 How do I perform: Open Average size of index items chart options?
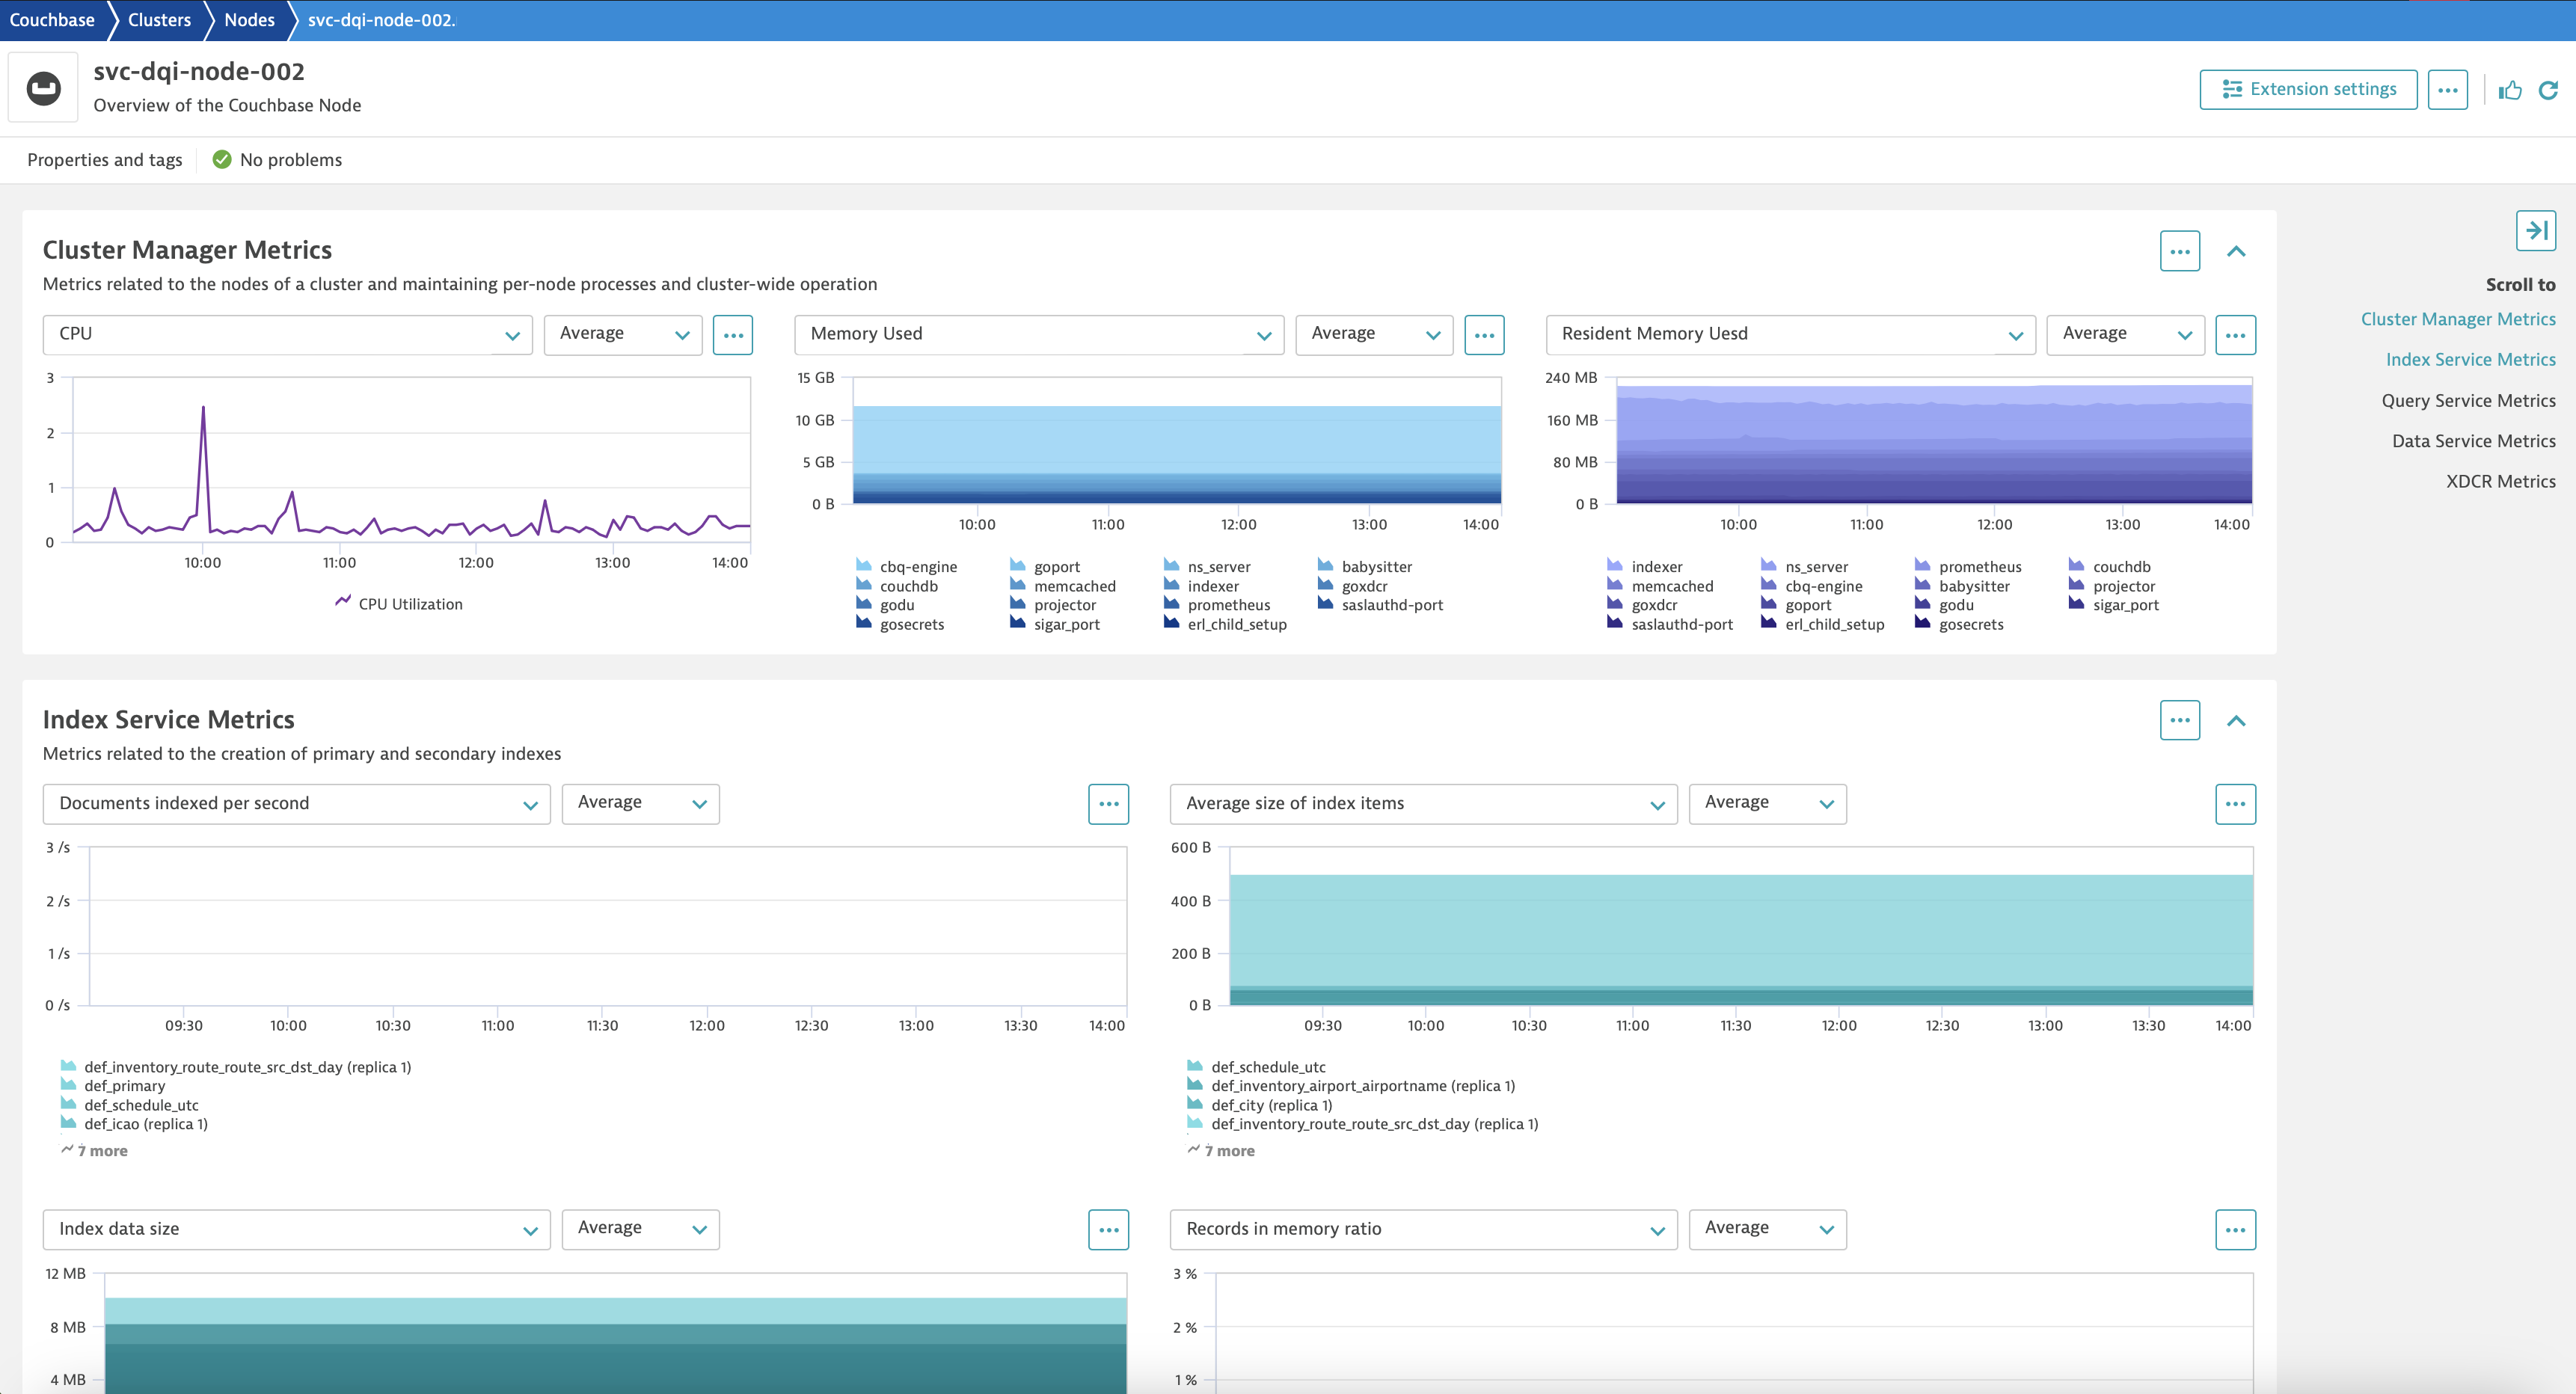[2235, 804]
